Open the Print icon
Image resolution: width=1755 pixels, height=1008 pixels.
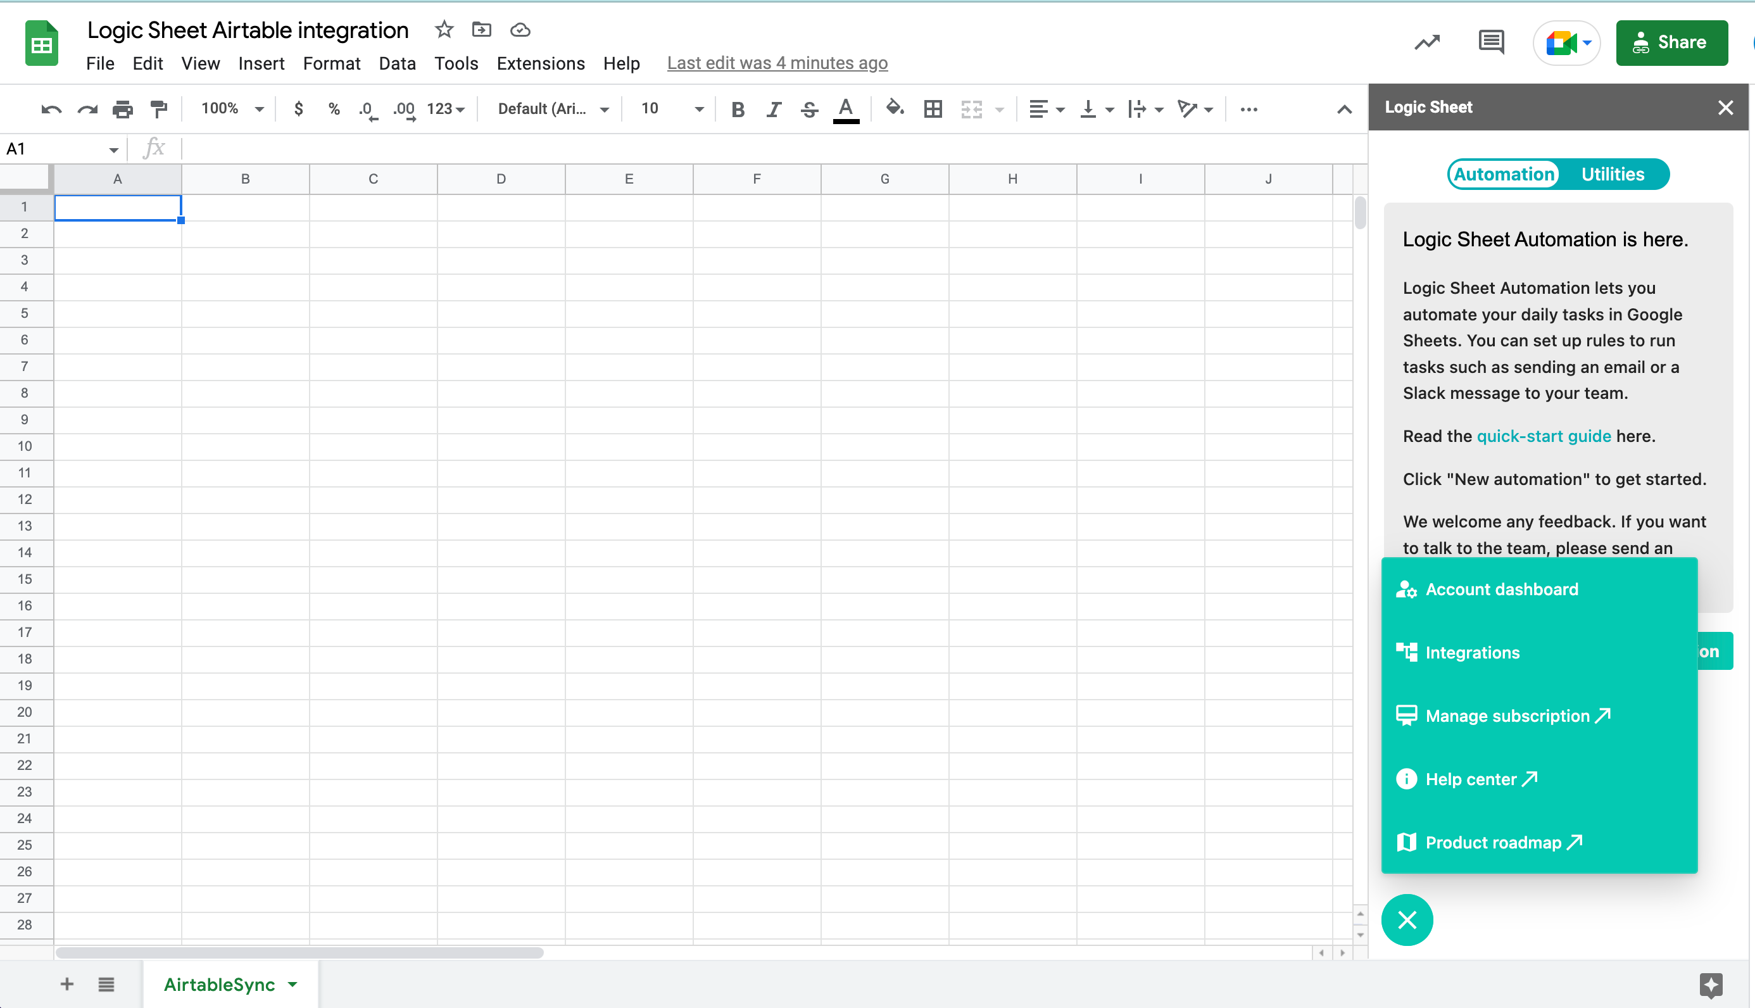123,109
